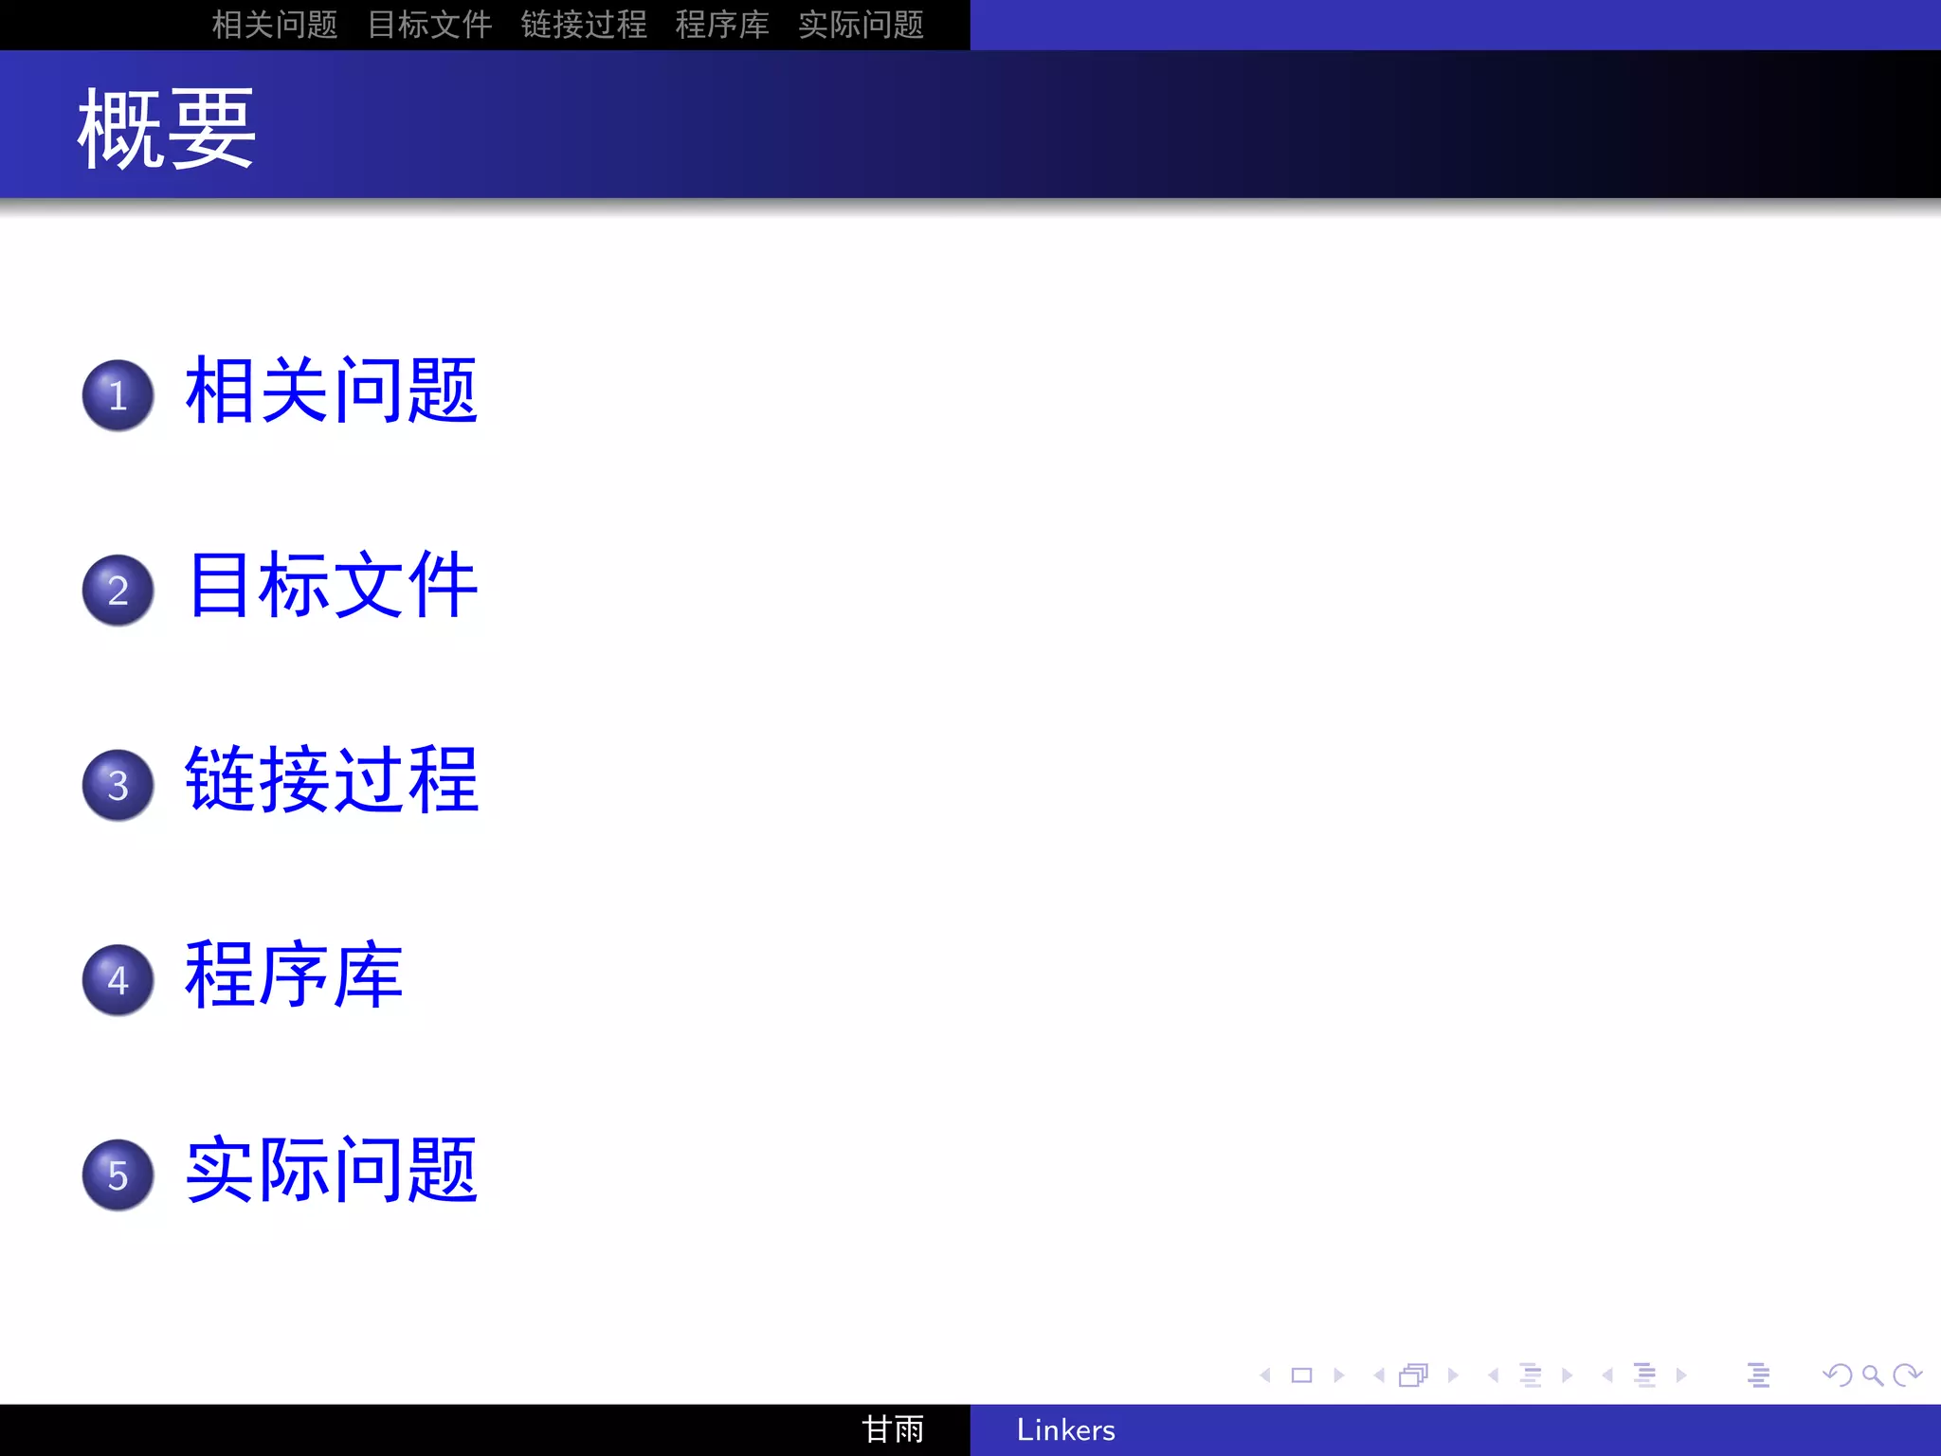
Task: Click numbered bullet 2 beside 目标文件
Action: click(x=118, y=591)
